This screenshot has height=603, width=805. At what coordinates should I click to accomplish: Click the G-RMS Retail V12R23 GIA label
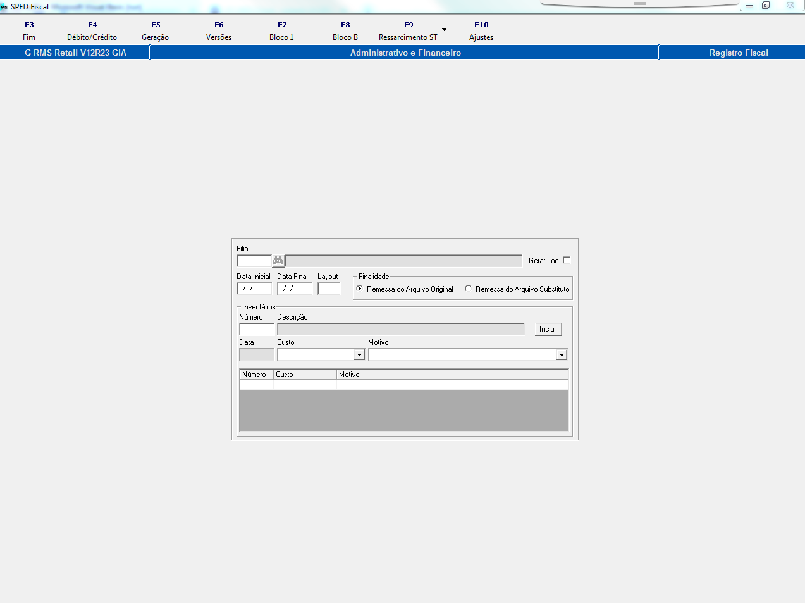tap(75, 53)
